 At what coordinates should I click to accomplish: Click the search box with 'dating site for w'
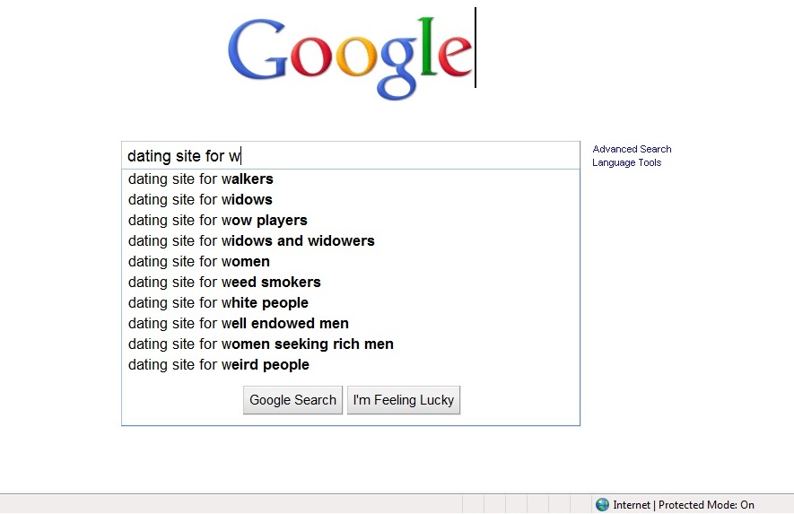coord(351,155)
